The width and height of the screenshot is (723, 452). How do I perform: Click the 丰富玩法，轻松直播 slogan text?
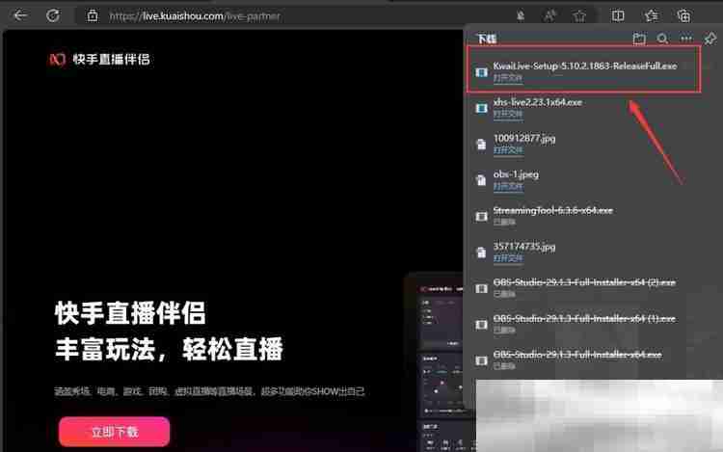pyautogui.click(x=169, y=349)
